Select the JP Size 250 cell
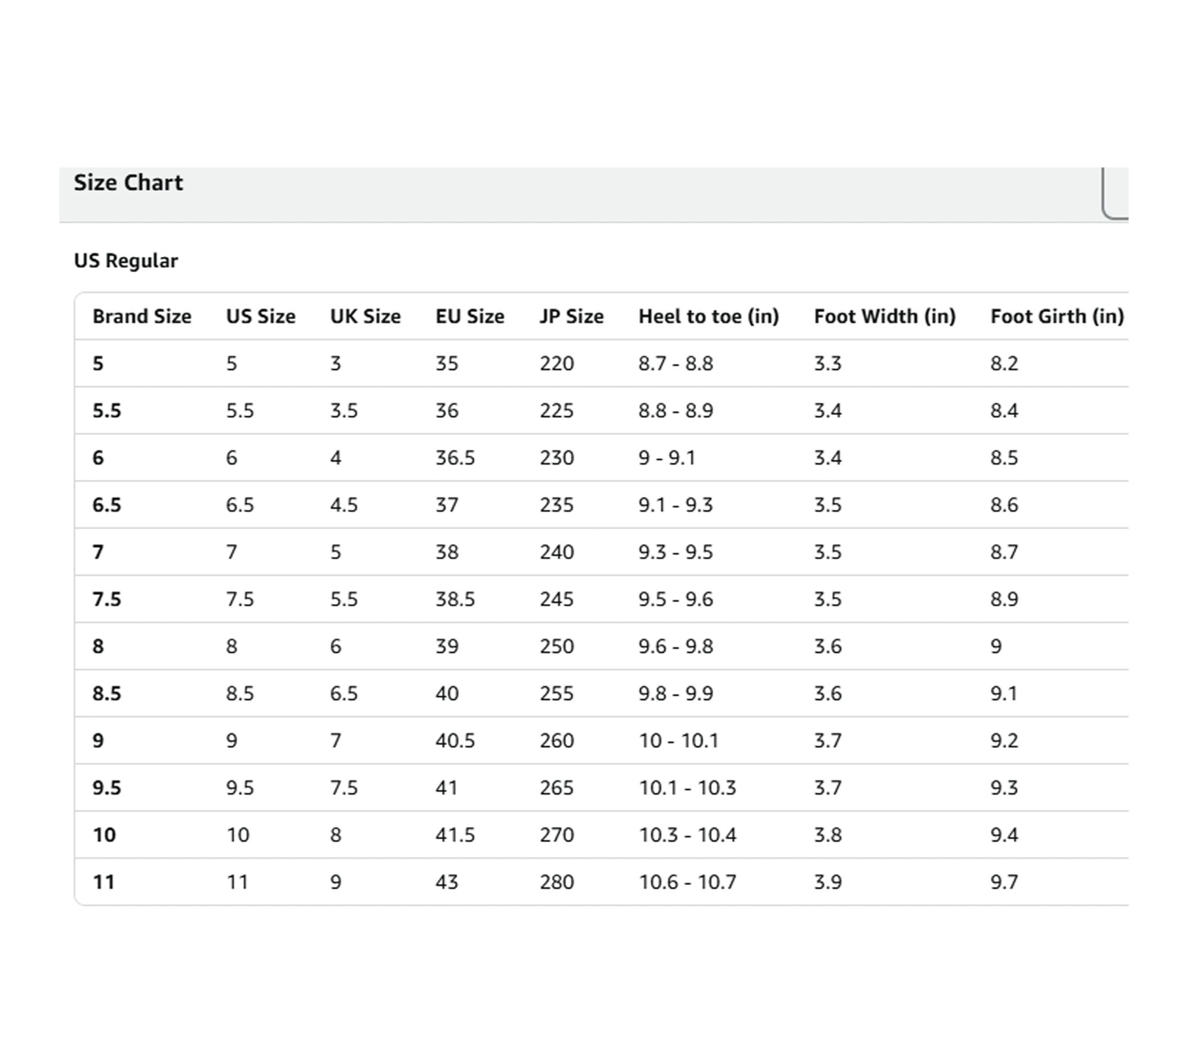 tap(557, 646)
